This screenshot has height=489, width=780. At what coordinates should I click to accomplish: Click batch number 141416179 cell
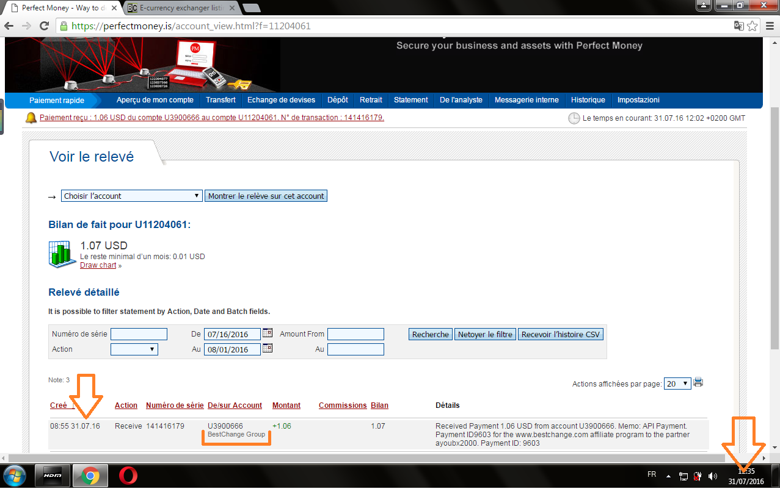point(165,426)
